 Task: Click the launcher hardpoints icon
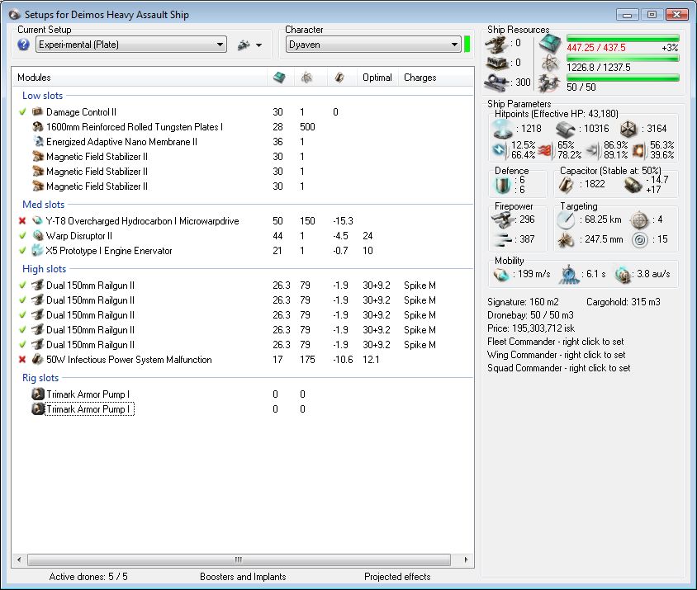click(x=496, y=63)
